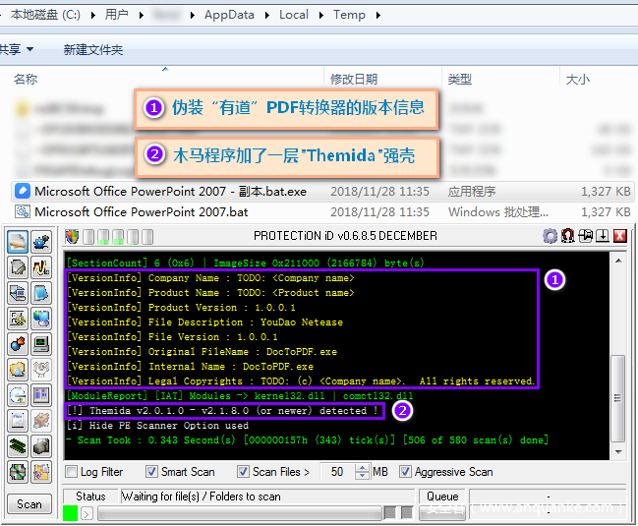Click the gear settings icon in PROTECTiON iD
The width and height of the screenshot is (638, 526).
tap(551, 236)
